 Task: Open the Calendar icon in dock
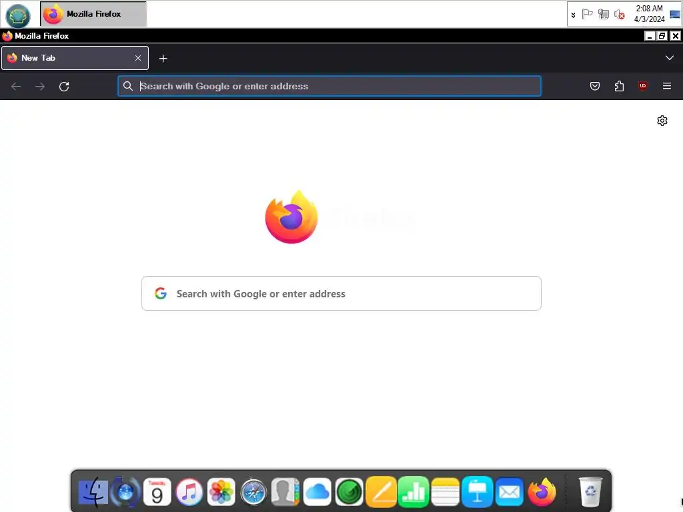tap(157, 492)
